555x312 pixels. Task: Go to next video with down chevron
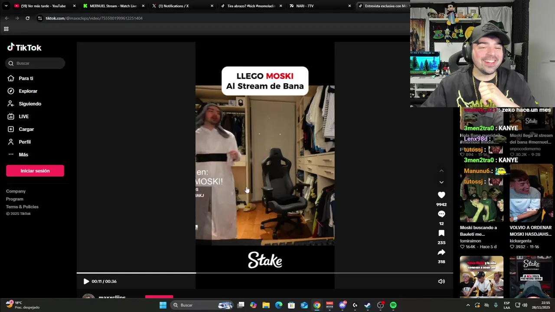coord(441,182)
